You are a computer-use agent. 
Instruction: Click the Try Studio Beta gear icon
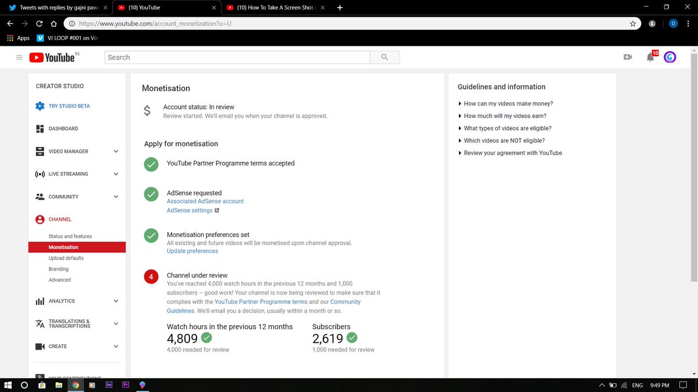[40, 106]
